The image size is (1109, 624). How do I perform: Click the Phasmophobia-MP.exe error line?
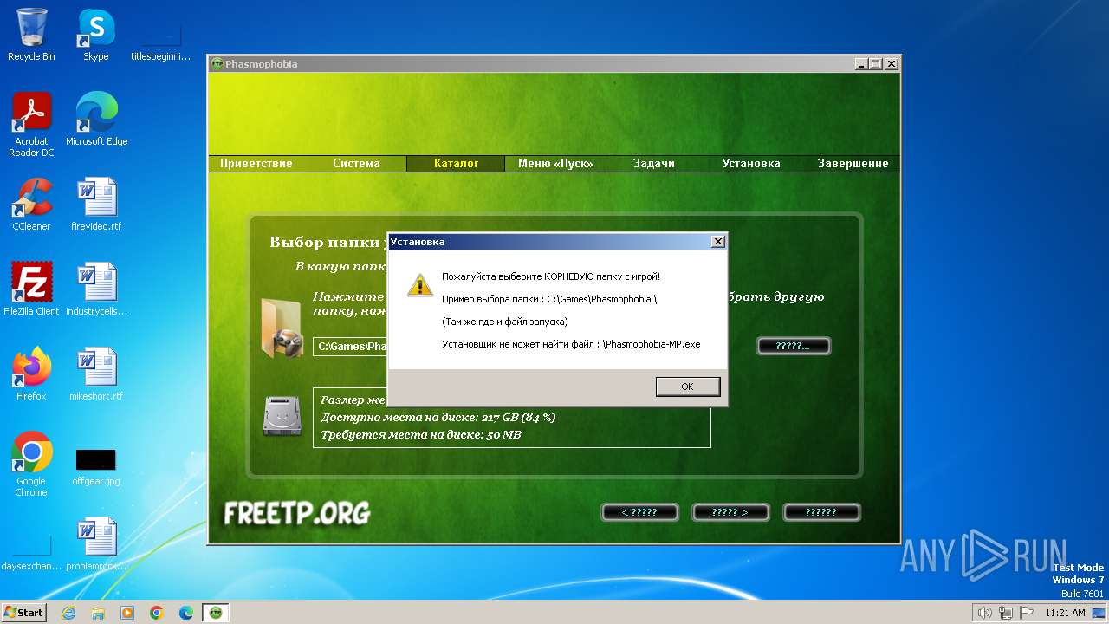571,344
